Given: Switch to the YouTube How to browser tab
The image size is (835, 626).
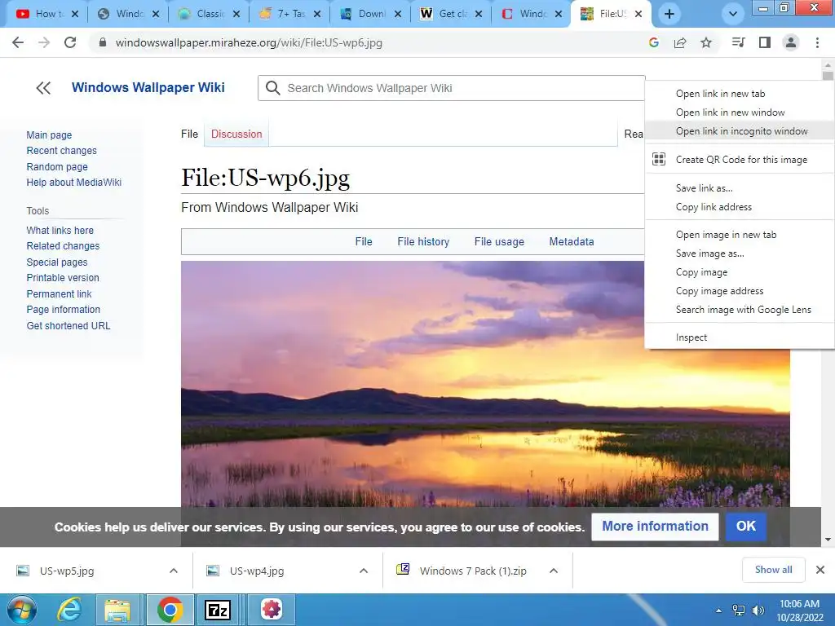Looking at the screenshot, I should pos(46,14).
